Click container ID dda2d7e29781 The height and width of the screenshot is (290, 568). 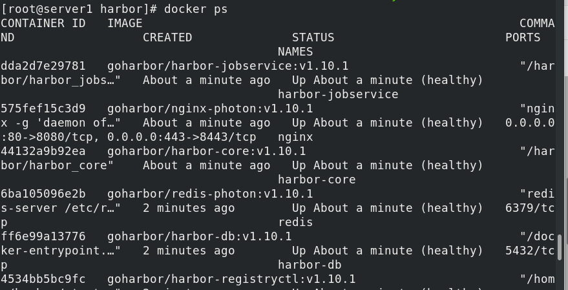pyautogui.click(x=43, y=66)
